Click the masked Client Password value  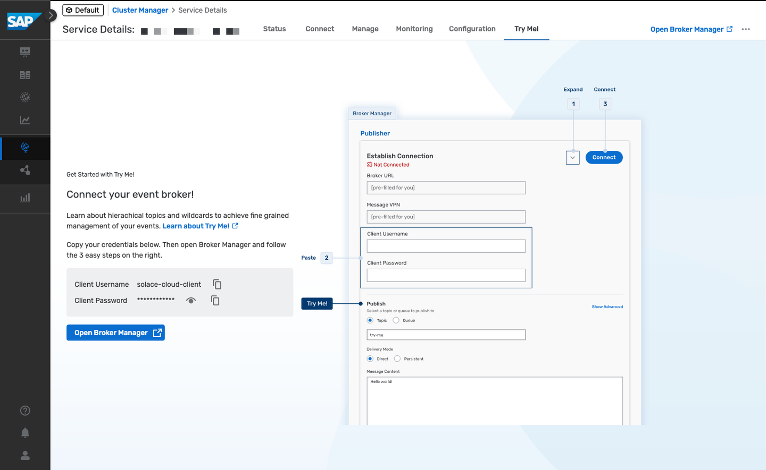pos(156,300)
